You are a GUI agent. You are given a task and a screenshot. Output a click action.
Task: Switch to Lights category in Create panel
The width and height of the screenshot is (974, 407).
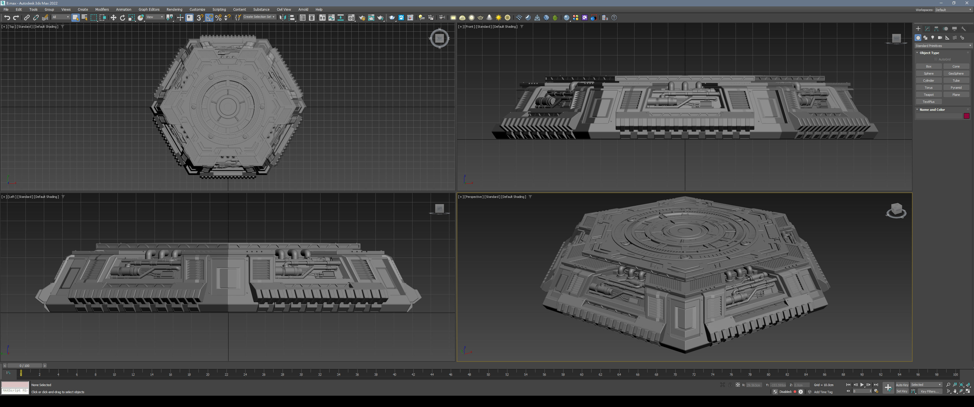pyautogui.click(x=932, y=38)
